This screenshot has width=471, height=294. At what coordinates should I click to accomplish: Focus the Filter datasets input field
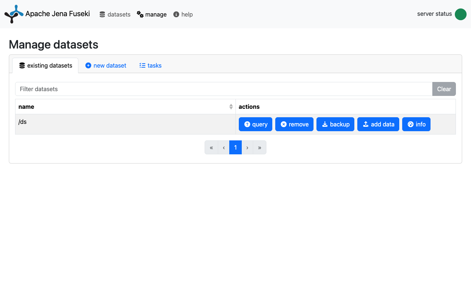coord(224,89)
